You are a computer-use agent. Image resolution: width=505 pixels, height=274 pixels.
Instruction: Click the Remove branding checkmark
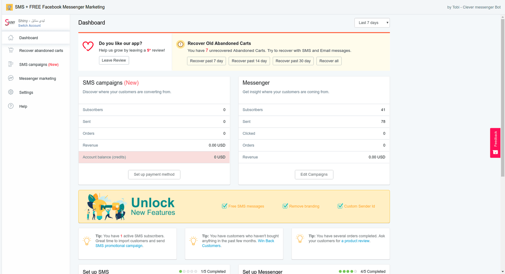click(285, 206)
